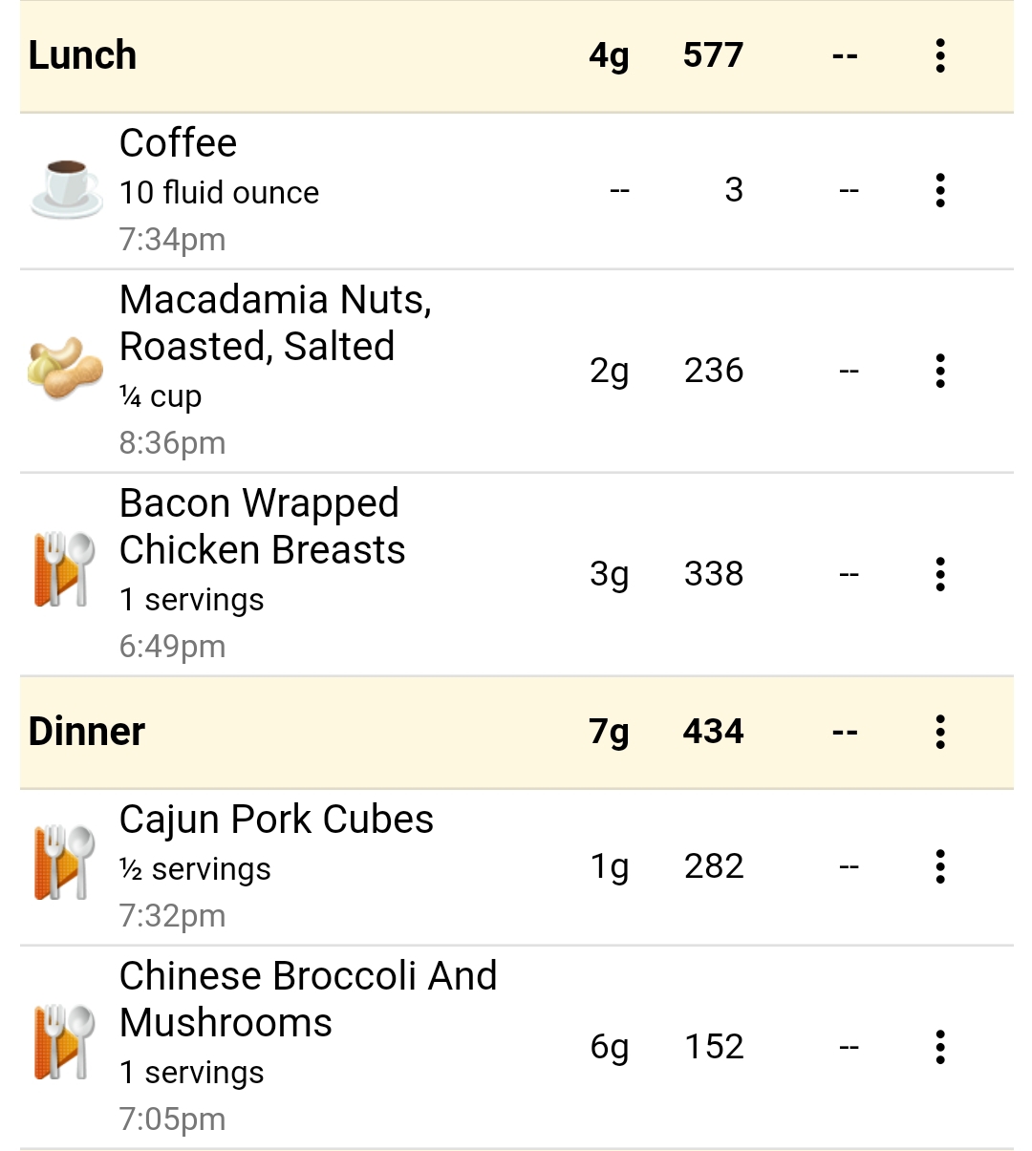Tap three-dot menu beside Macadamia Nuts
The height and width of the screenshot is (1151, 1032).
[x=940, y=371]
